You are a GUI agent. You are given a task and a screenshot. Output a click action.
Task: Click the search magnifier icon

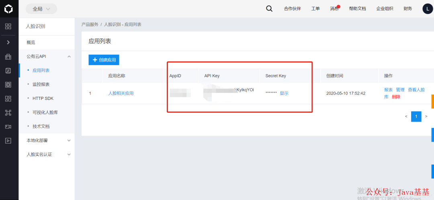click(x=269, y=8)
